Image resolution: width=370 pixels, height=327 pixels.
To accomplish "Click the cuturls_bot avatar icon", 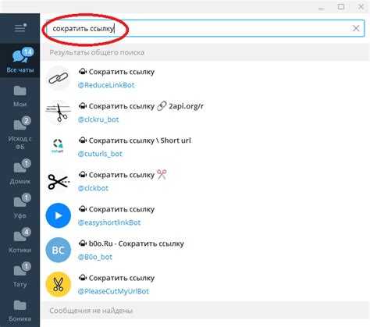I will point(59,147).
